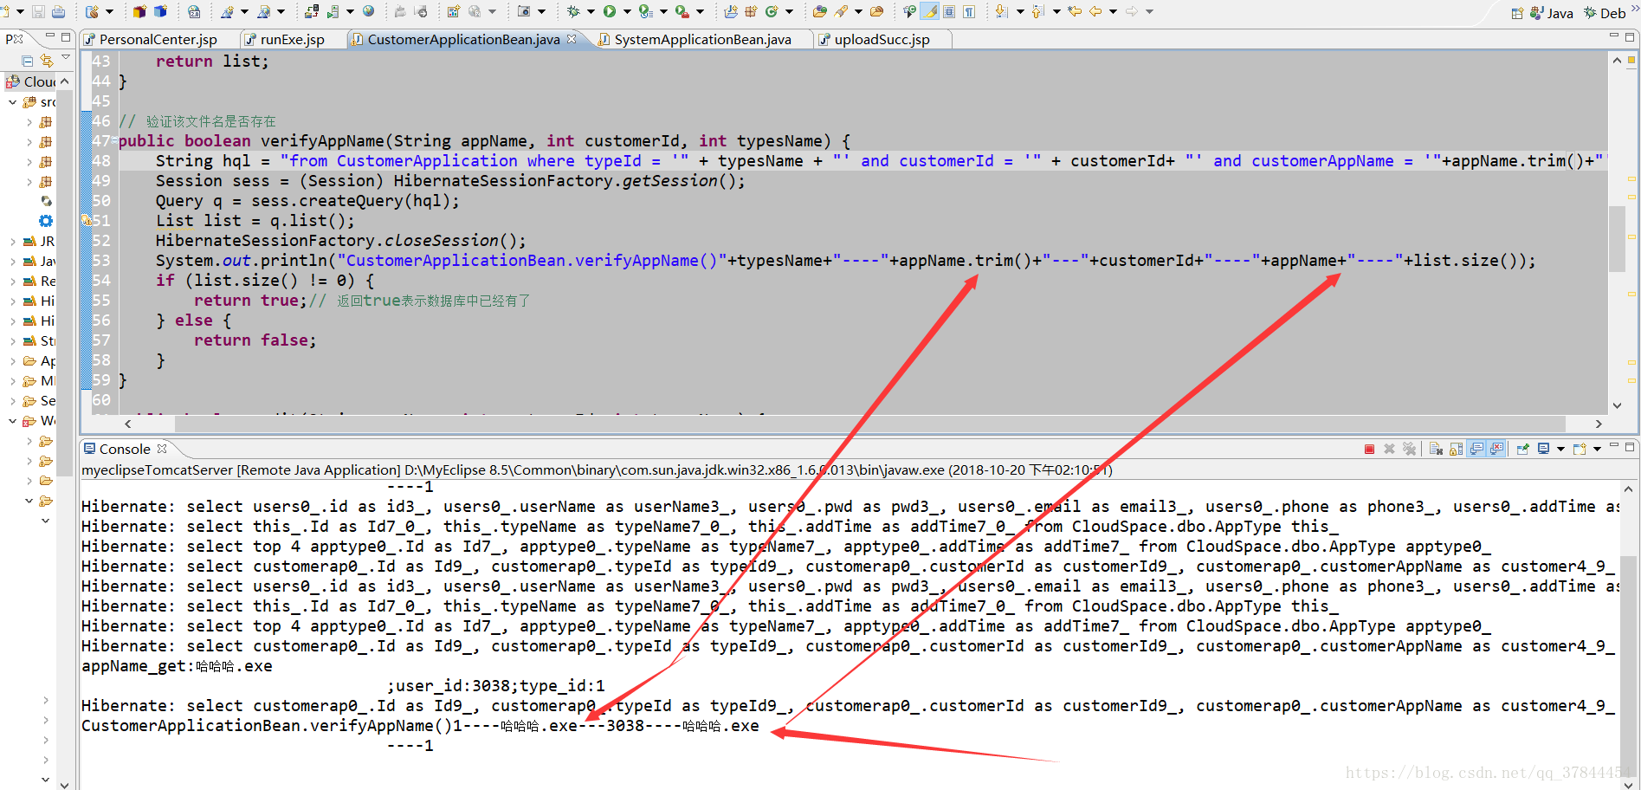
Task: Click line 51 warning marker in gutter
Action: [87, 221]
